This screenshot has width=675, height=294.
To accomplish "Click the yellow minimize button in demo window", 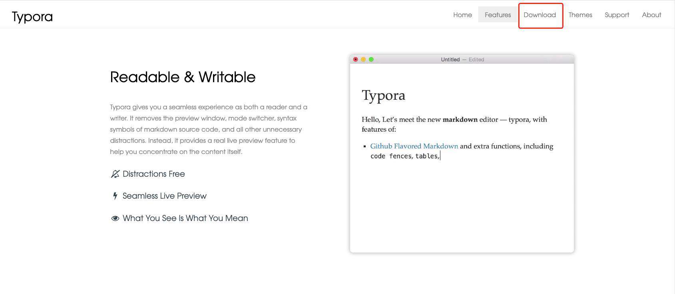I will pyautogui.click(x=363, y=59).
